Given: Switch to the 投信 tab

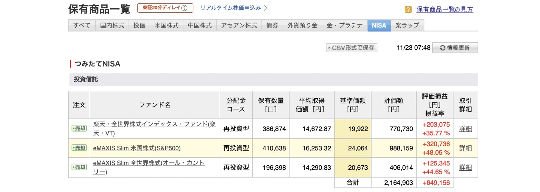Looking at the screenshot, I should [139, 25].
